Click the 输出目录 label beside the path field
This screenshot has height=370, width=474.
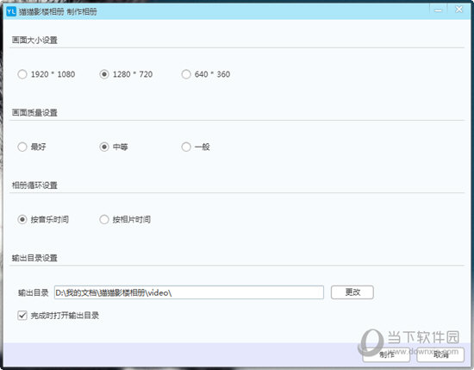(34, 292)
